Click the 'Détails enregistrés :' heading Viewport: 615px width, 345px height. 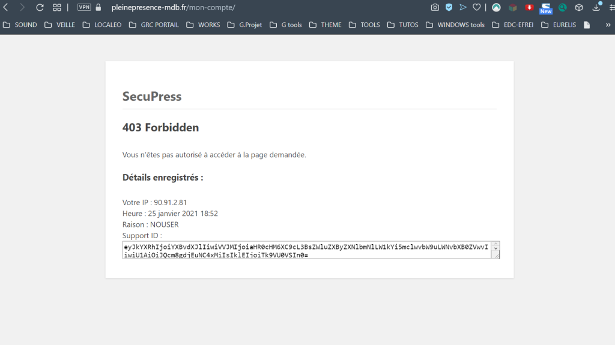pos(163,177)
